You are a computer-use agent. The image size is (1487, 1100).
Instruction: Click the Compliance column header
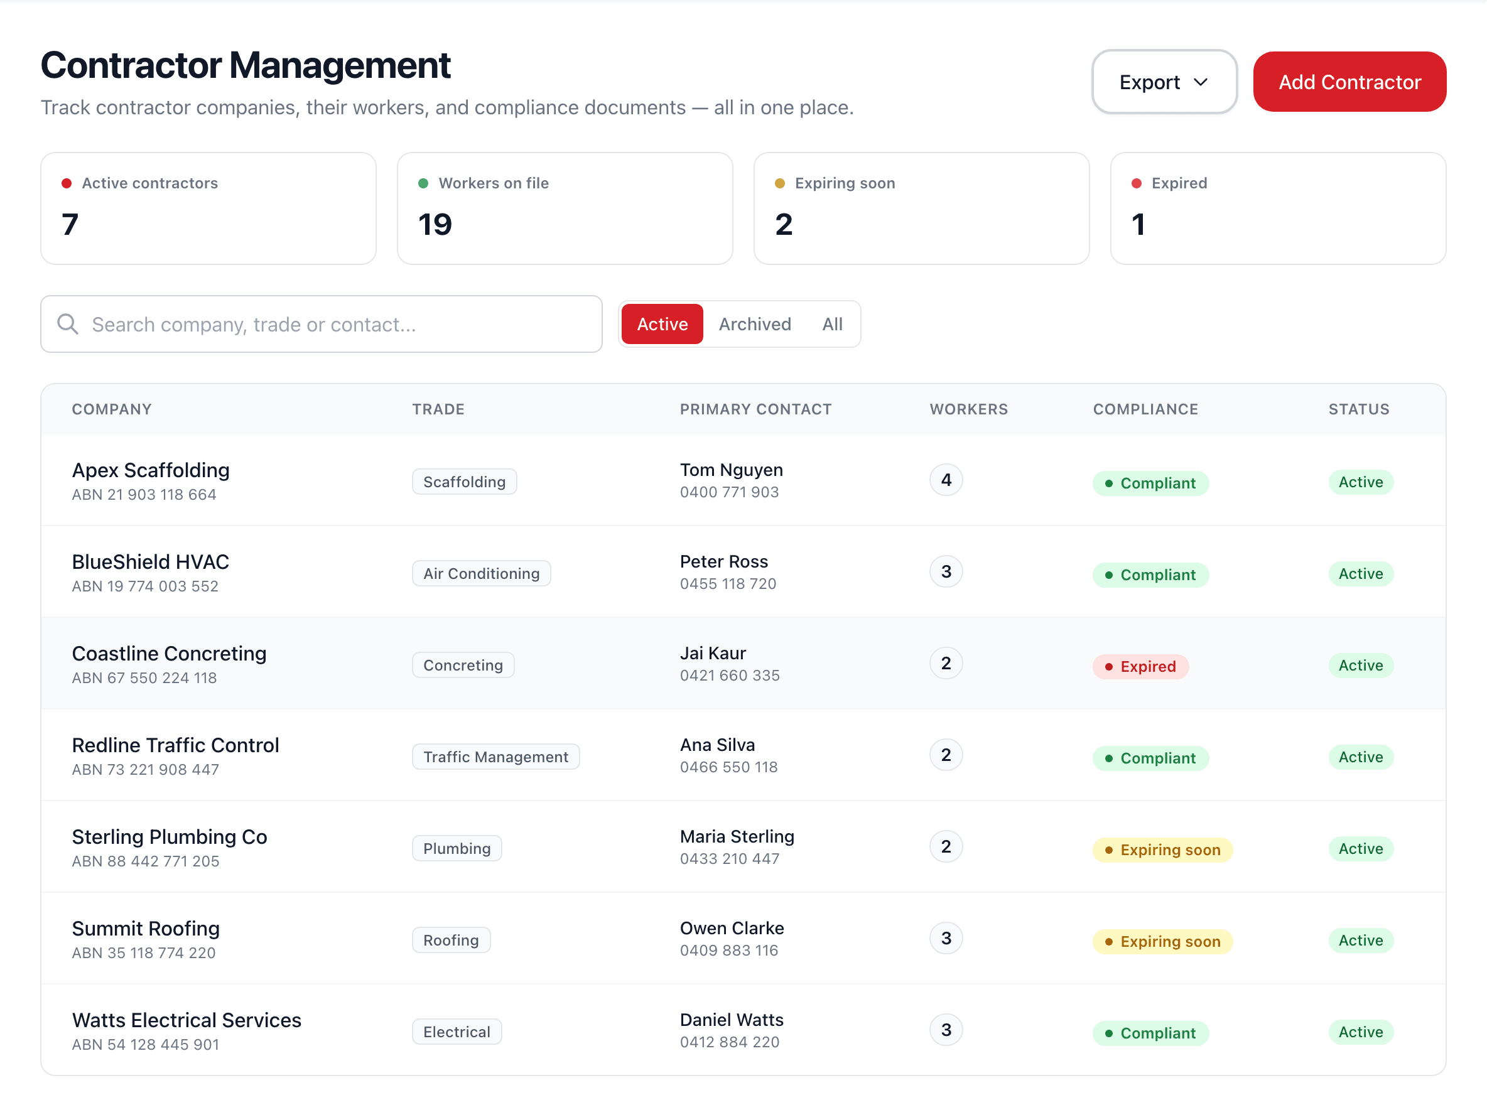(1145, 409)
